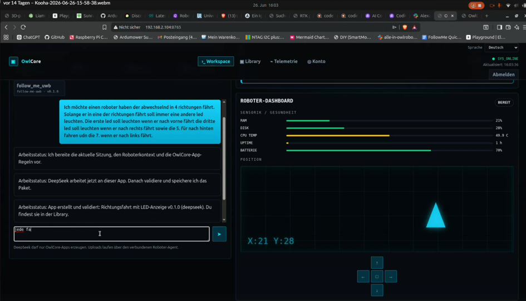Image resolution: width=526 pixels, height=301 pixels.
Task: Click the blue user message bubble
Action: coord(140,121)
